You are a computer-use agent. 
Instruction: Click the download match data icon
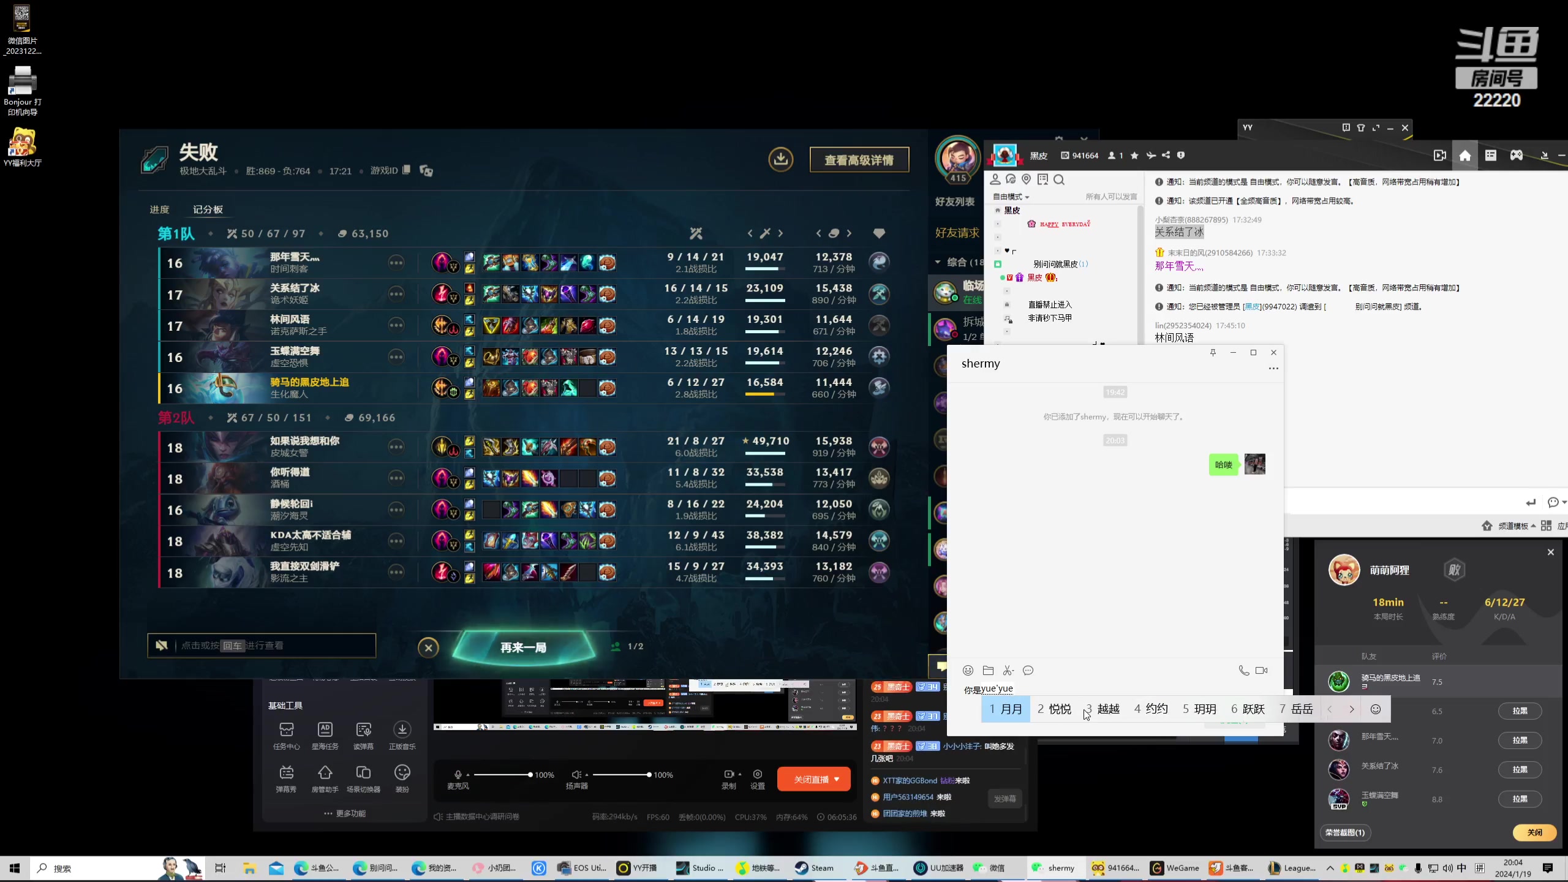coord(780,159)
